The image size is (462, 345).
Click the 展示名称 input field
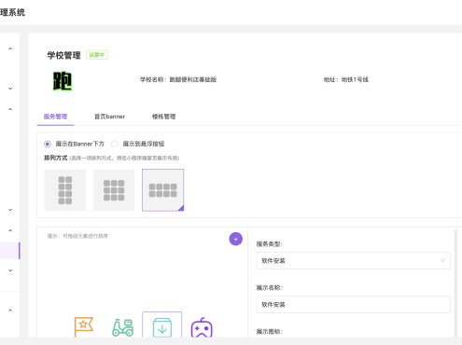(354, 305)
